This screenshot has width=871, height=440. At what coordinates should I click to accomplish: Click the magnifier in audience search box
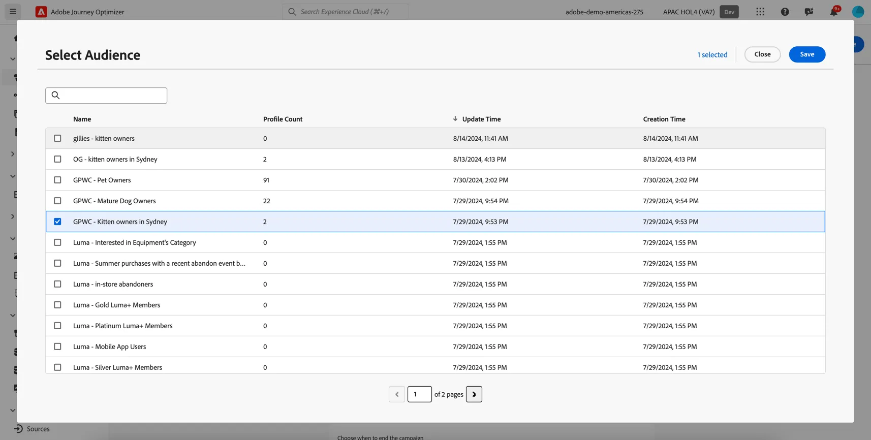pyautogui.click(x=56, y=95)
